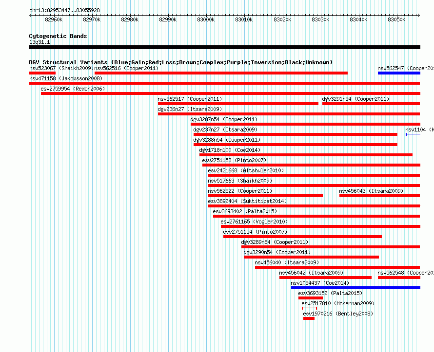Click the blue nsv1054437 gain bar

(355, 288)
